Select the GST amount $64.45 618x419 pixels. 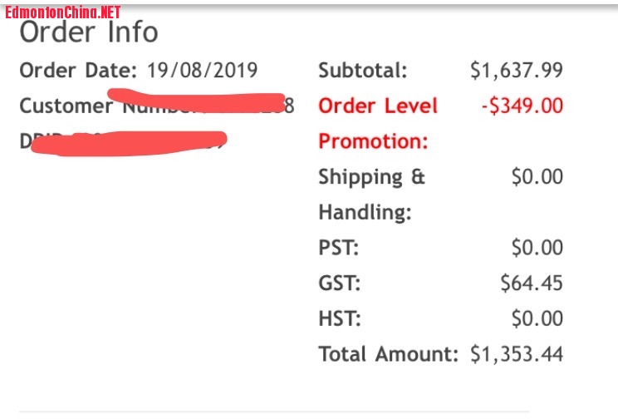coord(532,283)
